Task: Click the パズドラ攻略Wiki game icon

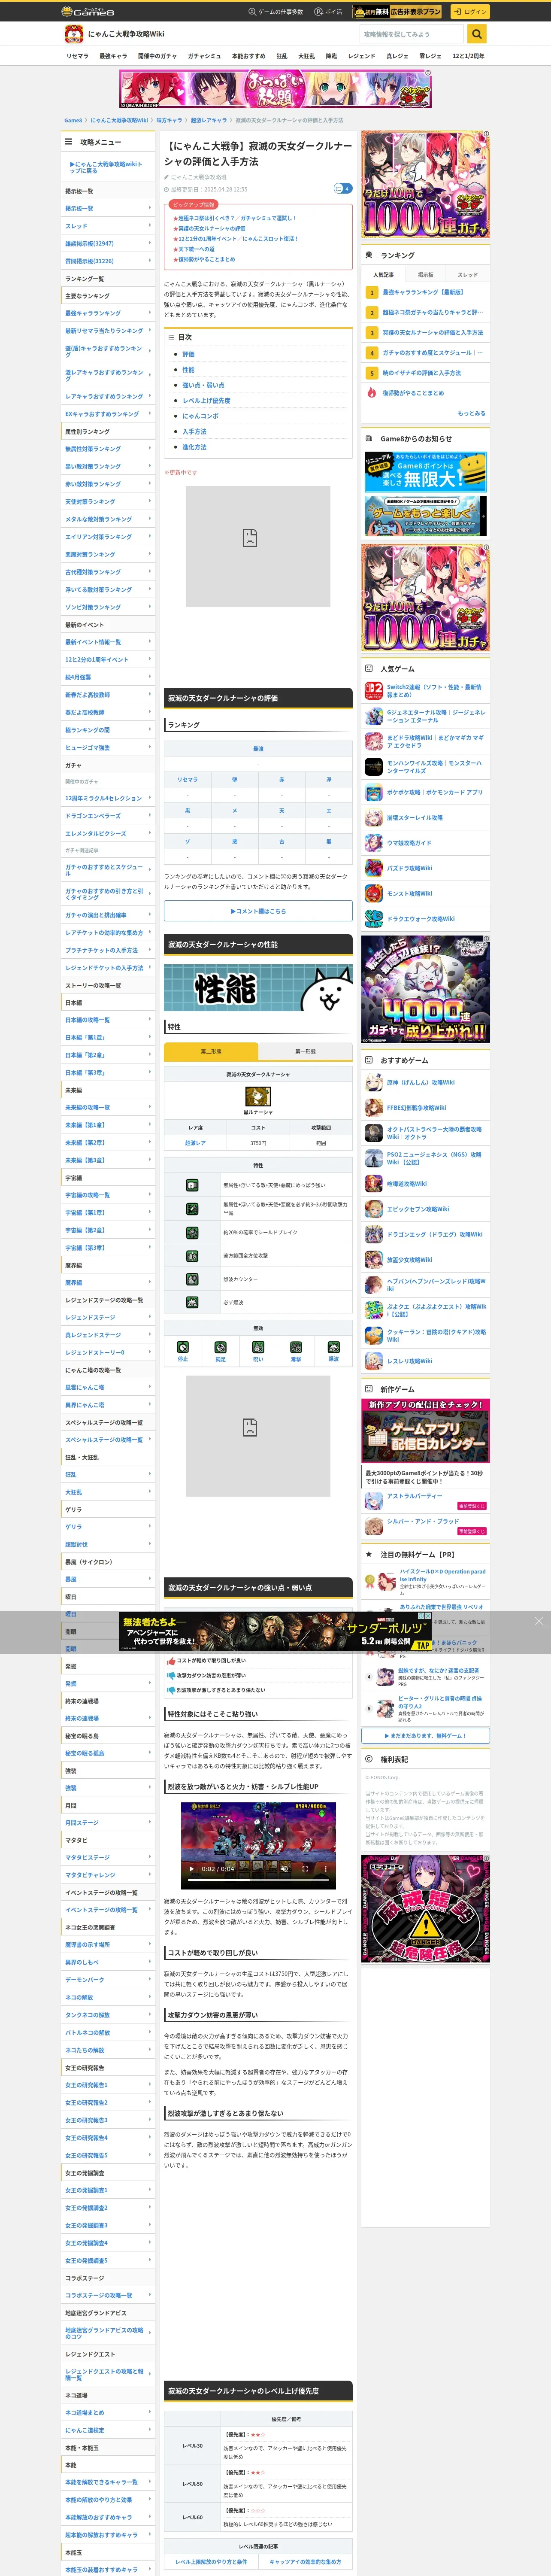Action: click(x=374, y=868)
